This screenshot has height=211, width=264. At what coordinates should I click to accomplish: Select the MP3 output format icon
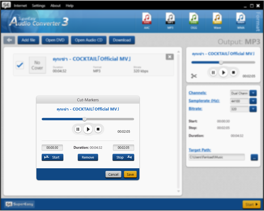pyautogui.click(x=170, y=21)
